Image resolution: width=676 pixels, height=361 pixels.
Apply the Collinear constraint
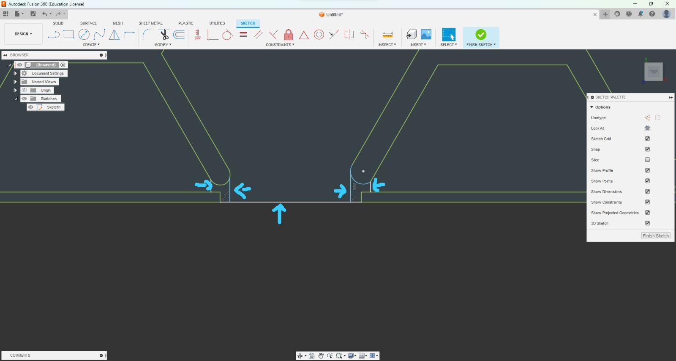[334, 35]
